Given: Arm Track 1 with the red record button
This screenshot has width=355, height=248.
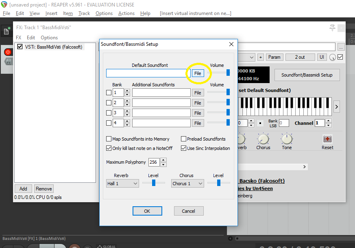Looking at the screenshot, I should tap(8, 52).
